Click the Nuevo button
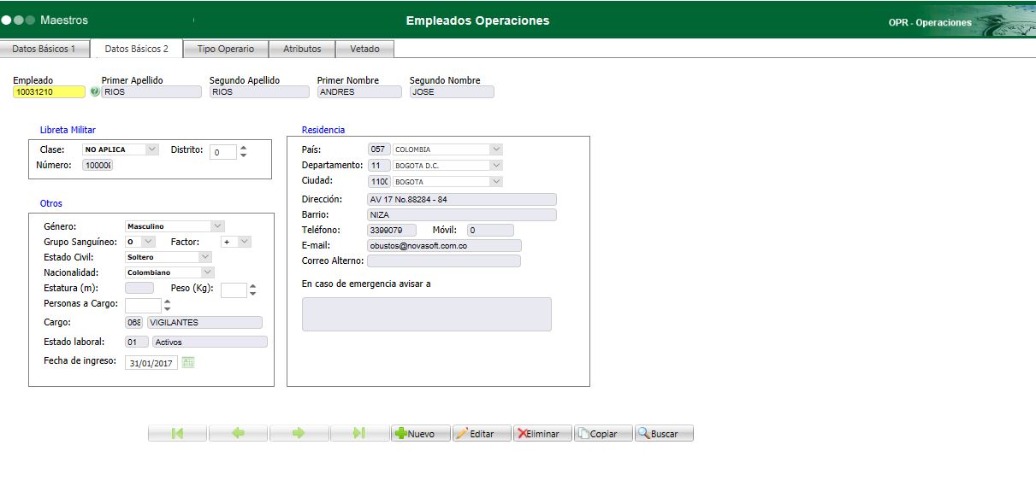This screenshot has height=480, width=1036. tap(420, 433)
